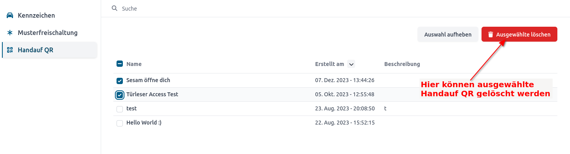Click the car icon beside Kennzeichen
This screenshot has height=154, width=570.
click(10, 15)
